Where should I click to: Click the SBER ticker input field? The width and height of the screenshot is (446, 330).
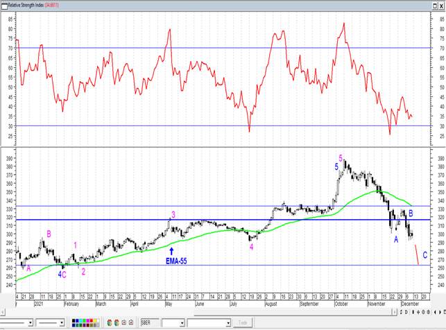pyautogui.click(x=150, y=323)
